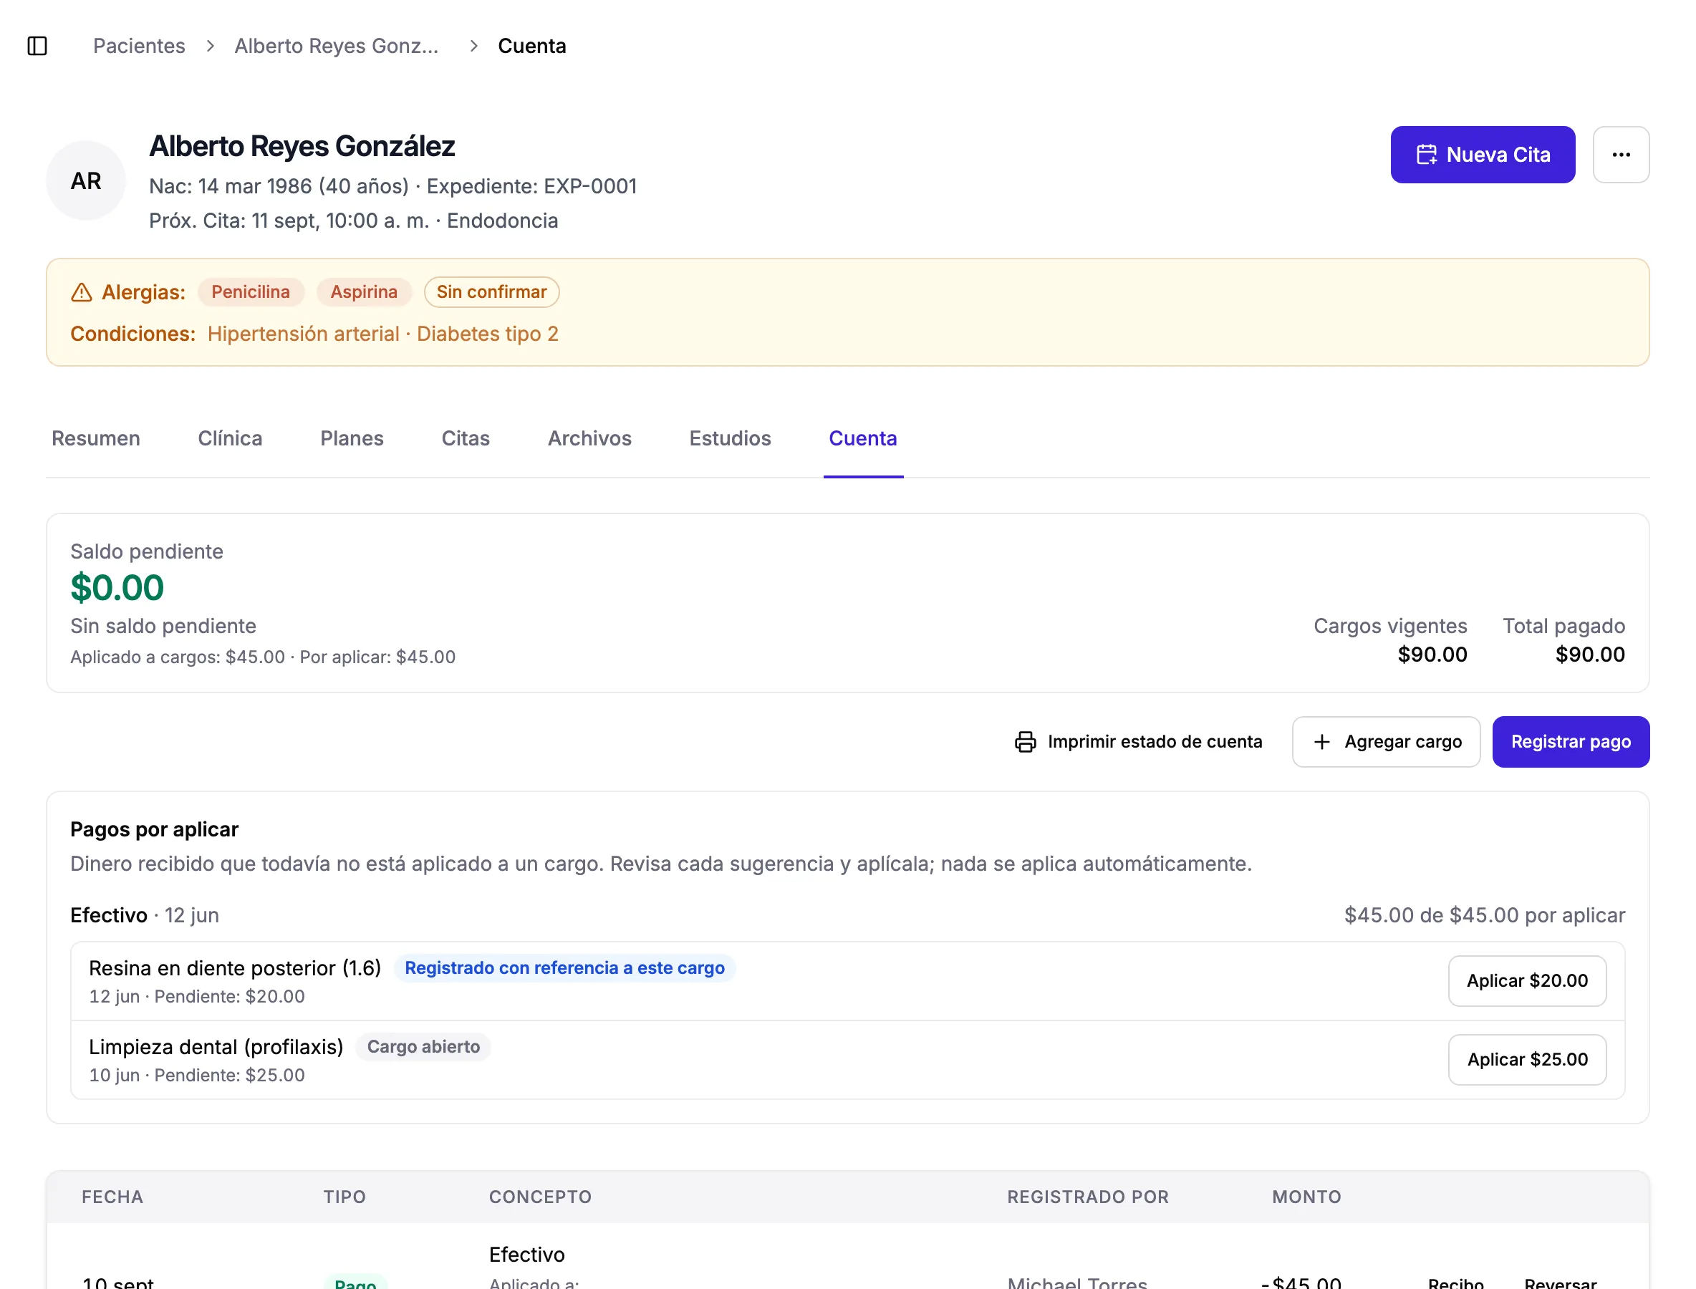1696x1289 pixels.
Task: Click the REGISTRADO POR column header
Action: 1087,1197
